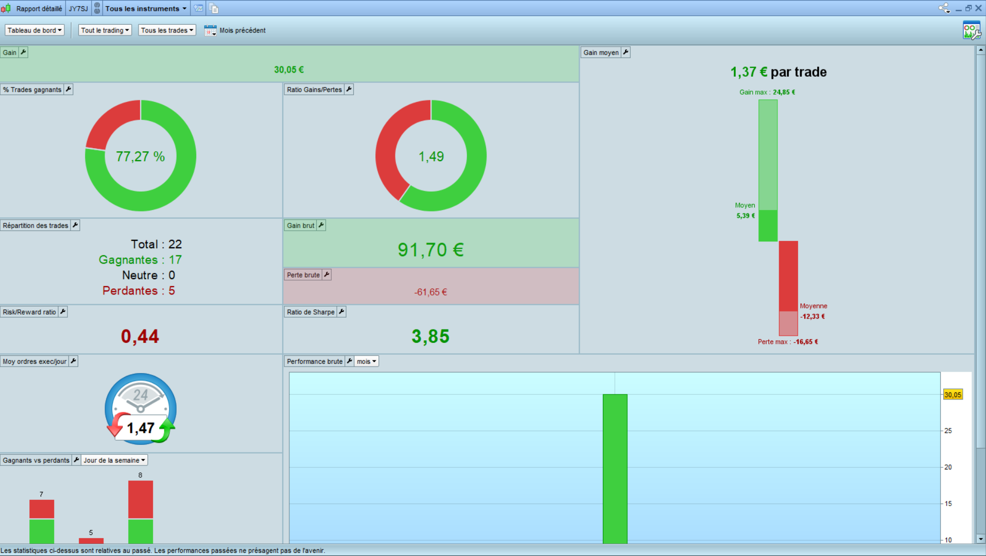The image size is (986, 556).
Task: Click the candlestick Rapport détaillé icon
Action: click(x=6, y=8)
